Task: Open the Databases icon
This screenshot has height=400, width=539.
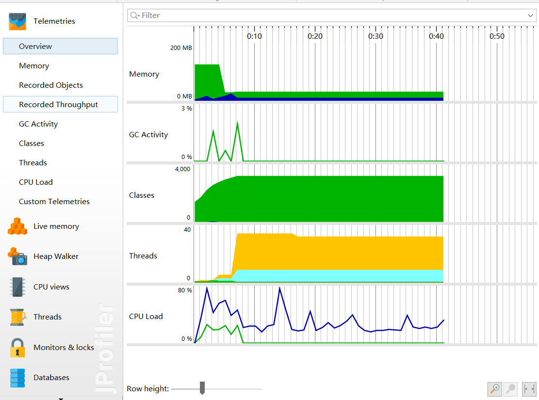Action: pos(17,378)
